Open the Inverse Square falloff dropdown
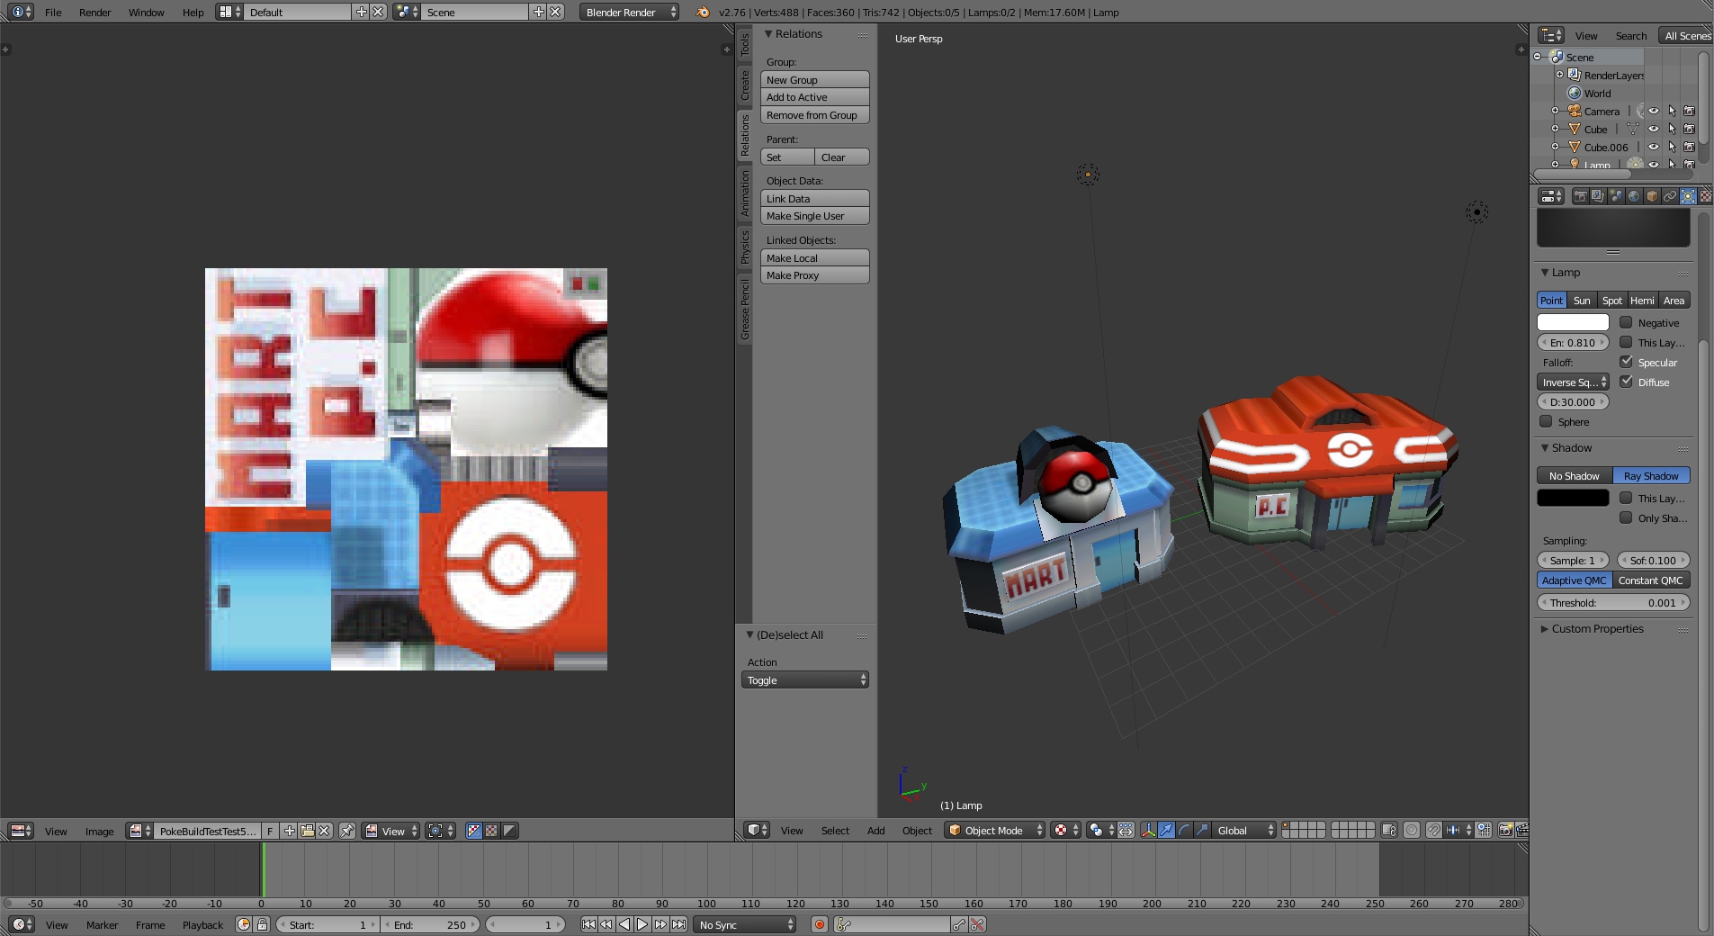The height and width of the screenshot is (936, 1714). 1573,382
